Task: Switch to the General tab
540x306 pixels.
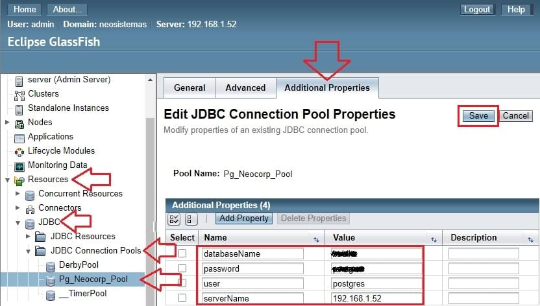Action: (x=190, y=88)
